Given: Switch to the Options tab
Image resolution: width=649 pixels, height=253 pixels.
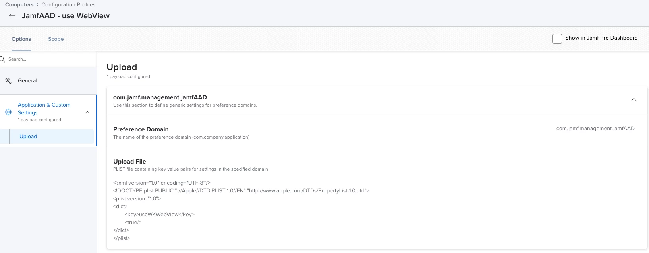Looking at the screenshot, I should coord(21,39).
